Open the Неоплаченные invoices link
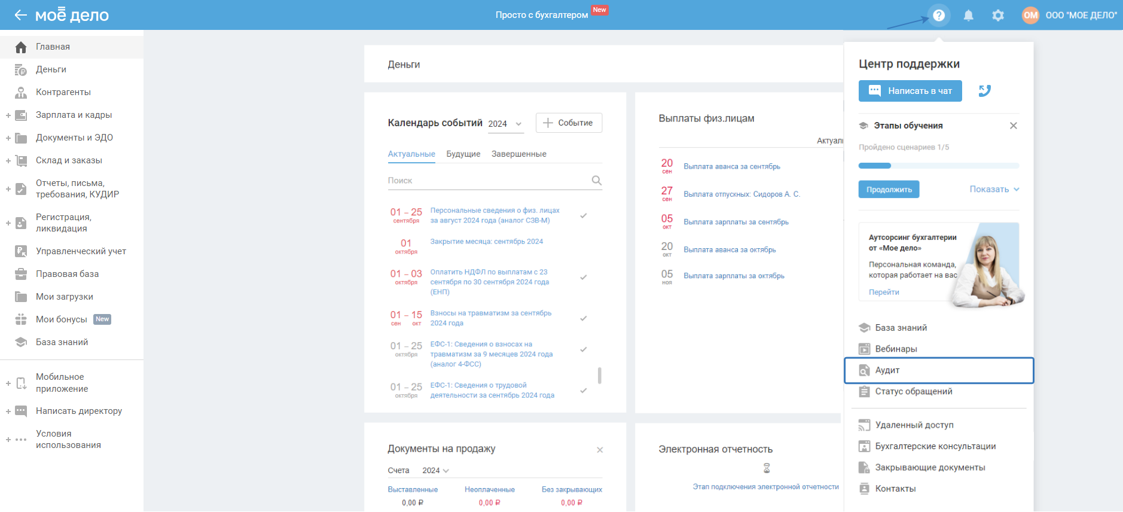This screenshot has height=512, width=1123. pos(490,489)
